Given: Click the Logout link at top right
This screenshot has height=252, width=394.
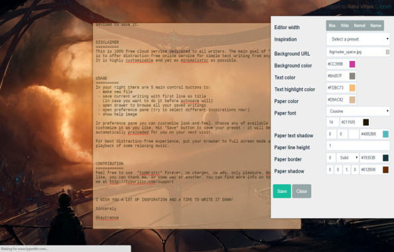Looking at the screenshot, I should point(383,7).
